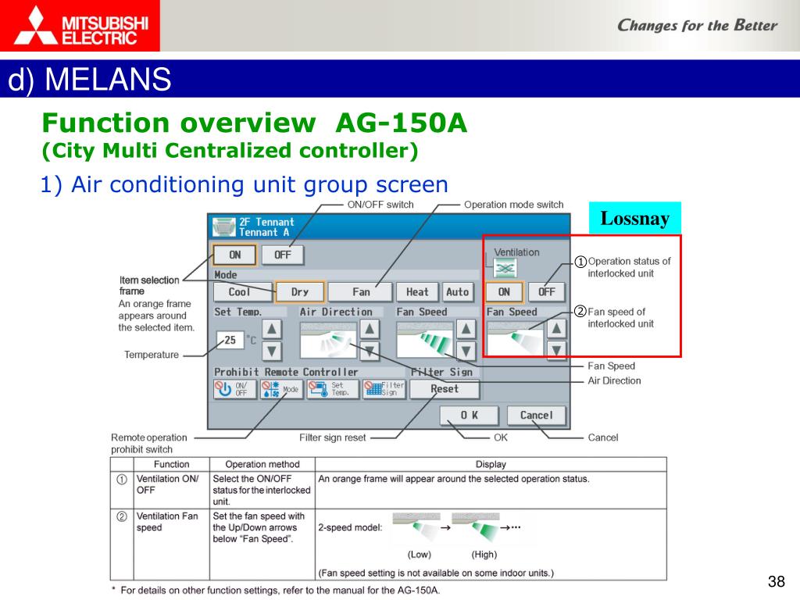Click the indoor Fan Speed indicator graphic
The height and width of the screenshot is (600, 800).
424,341
